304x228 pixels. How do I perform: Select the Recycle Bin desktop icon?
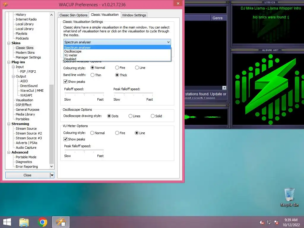tap(289, 197)
